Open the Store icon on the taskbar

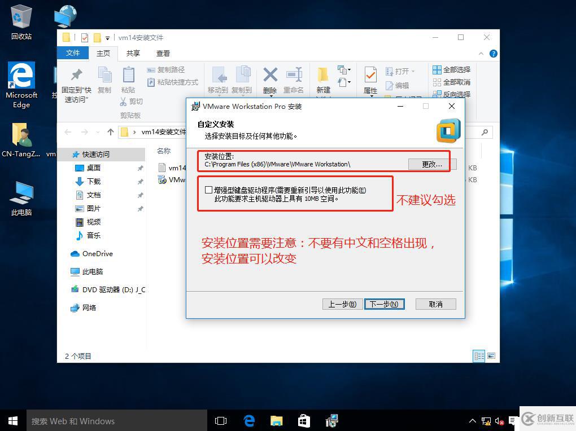pos(304,421)
